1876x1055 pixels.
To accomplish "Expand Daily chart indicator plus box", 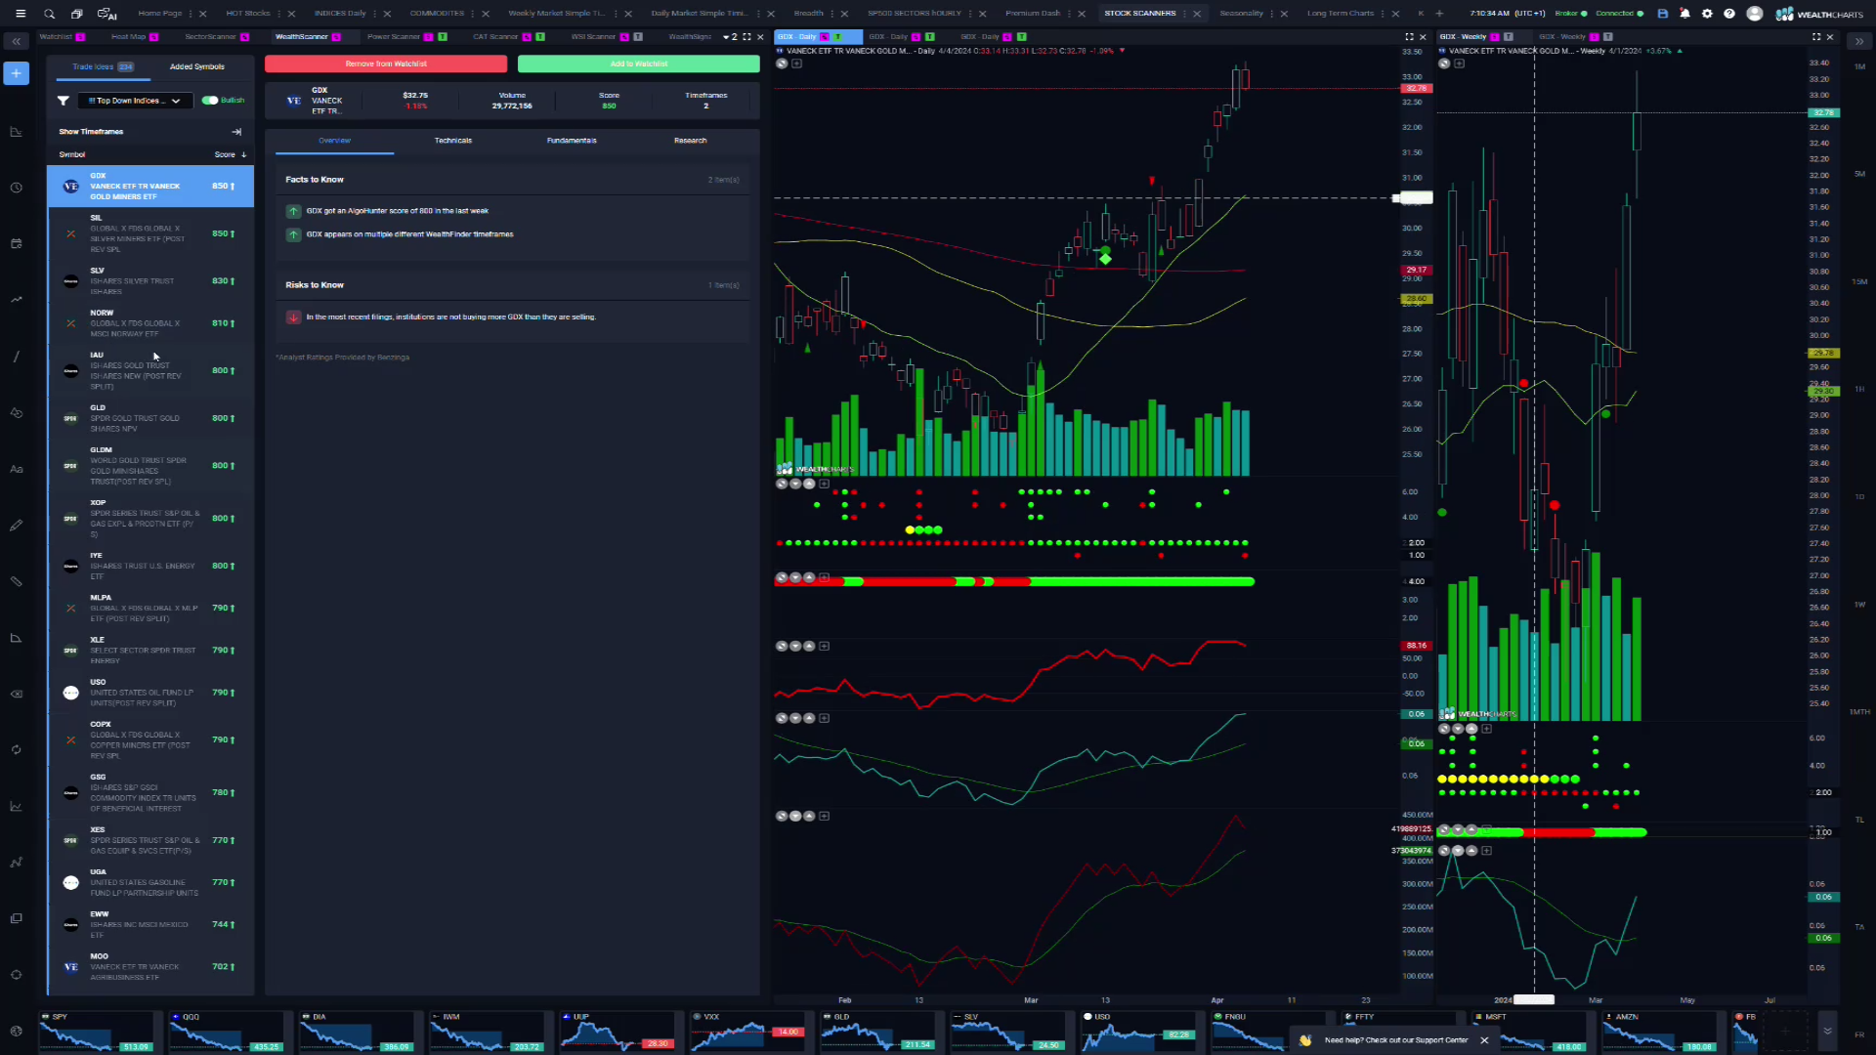I will (797, 63).
